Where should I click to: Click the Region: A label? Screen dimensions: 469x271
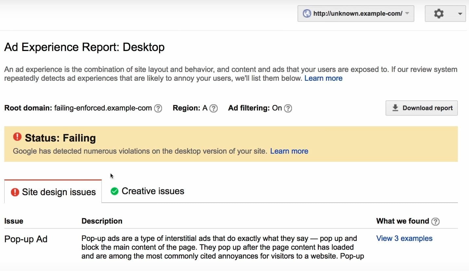click(190, 108)
